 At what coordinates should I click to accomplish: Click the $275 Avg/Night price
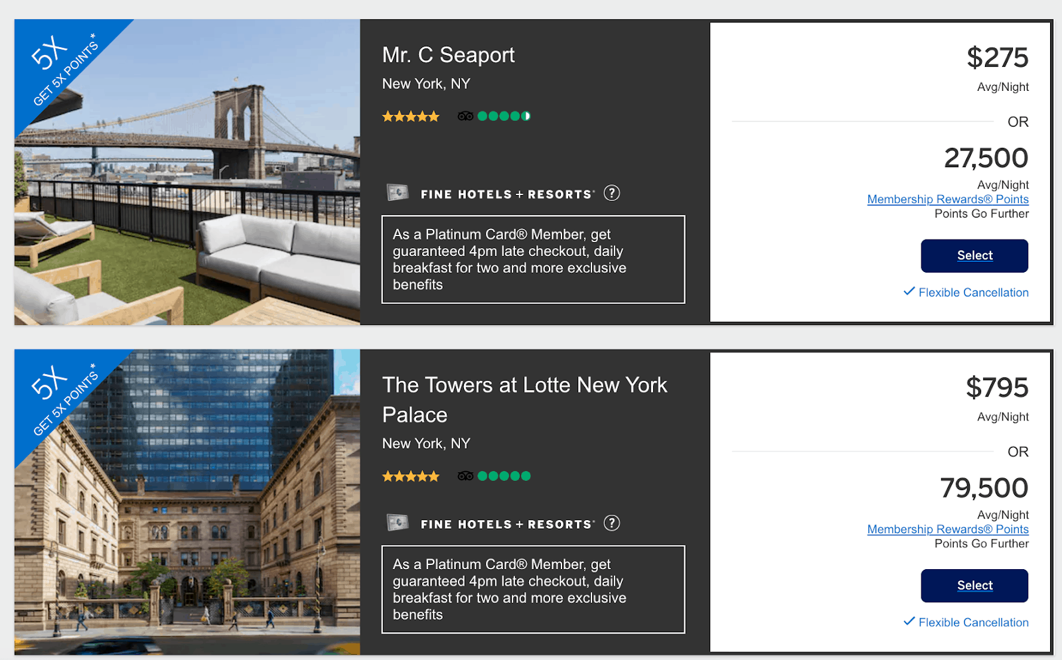pos(997,58)
